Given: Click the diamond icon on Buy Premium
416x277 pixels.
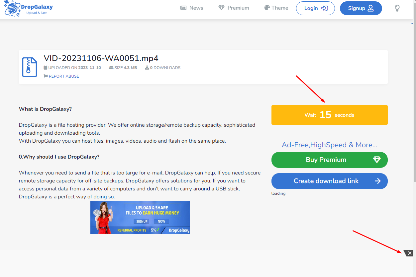Looking at the screenshot, I should click(377, 160).
